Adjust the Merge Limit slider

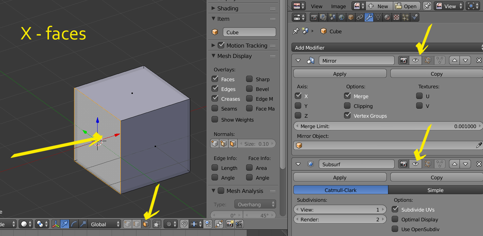[x=387, y=126]
